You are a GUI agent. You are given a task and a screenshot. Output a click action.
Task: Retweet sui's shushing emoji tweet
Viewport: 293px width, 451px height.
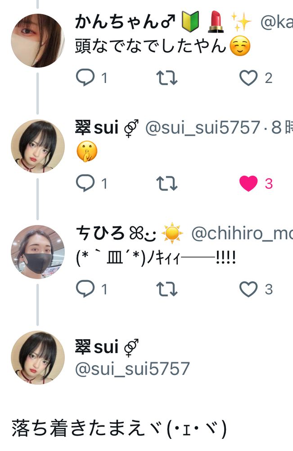(x=167, y=184)
